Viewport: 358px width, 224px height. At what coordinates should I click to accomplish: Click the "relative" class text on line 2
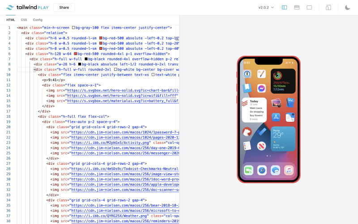coord(55,33)
